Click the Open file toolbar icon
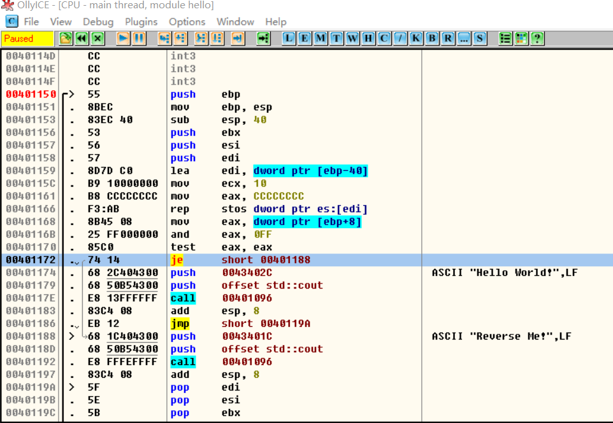 click(x=66, y=38)
